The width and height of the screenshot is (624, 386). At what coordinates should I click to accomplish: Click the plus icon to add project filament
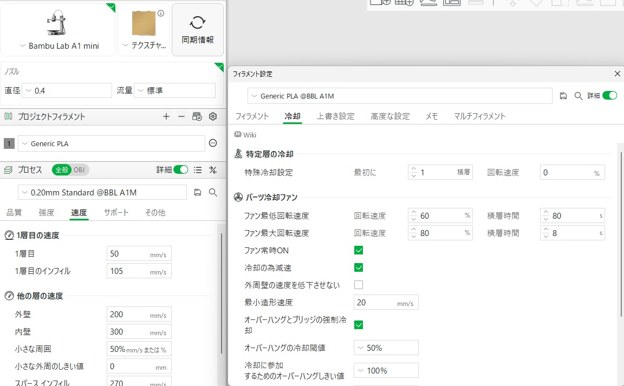click(x=166, y=116)
